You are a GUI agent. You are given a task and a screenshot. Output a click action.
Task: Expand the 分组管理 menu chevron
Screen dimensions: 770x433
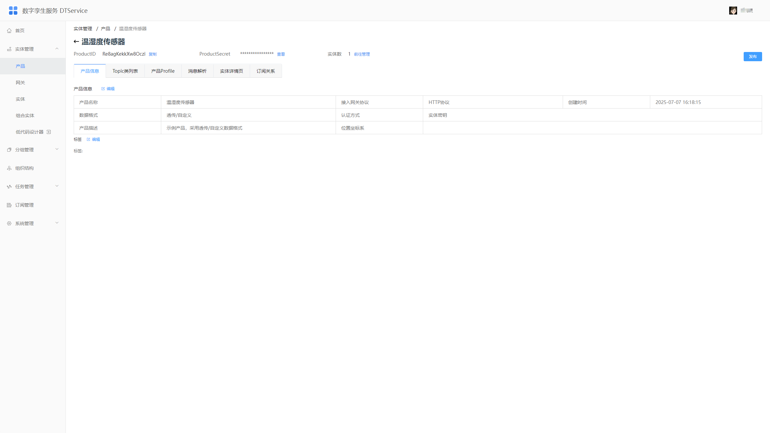pos(57,149)
